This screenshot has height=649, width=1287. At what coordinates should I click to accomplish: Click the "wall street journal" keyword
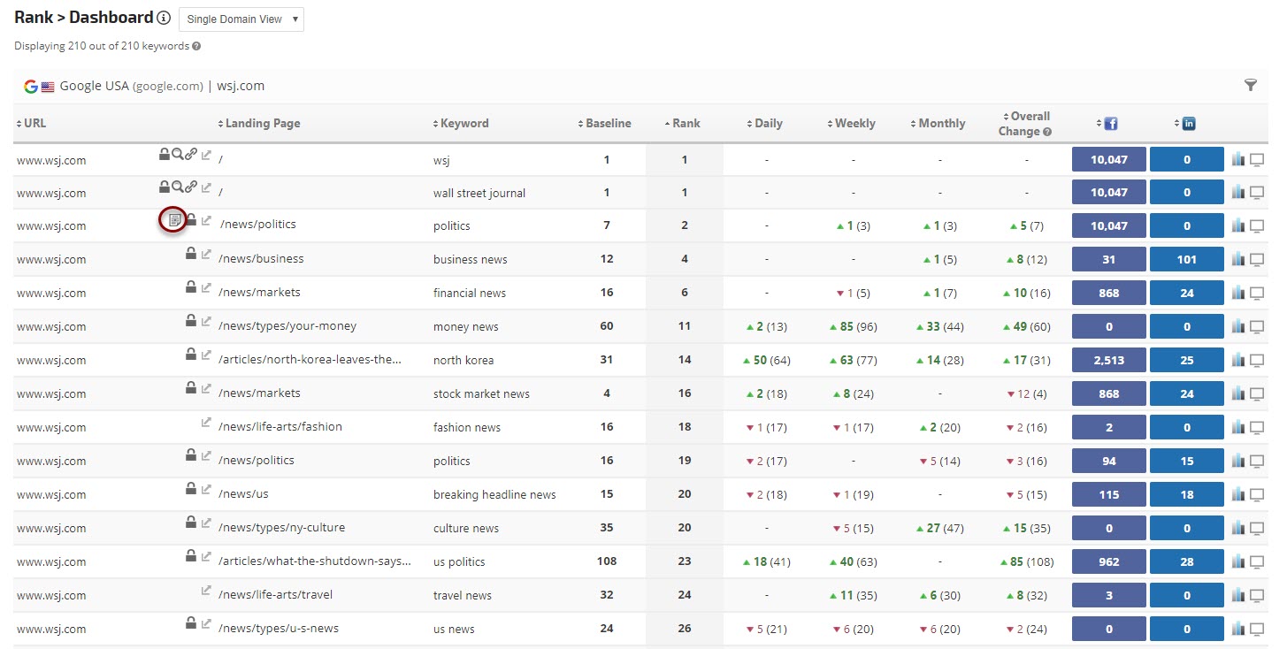[x=479, y=193]
